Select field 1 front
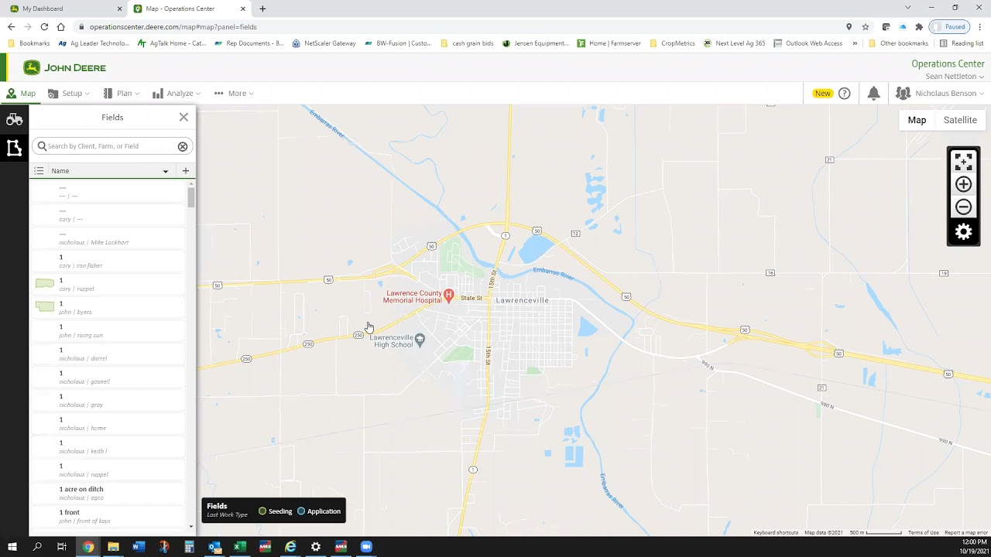991x557 pixels. click(108, 517)
